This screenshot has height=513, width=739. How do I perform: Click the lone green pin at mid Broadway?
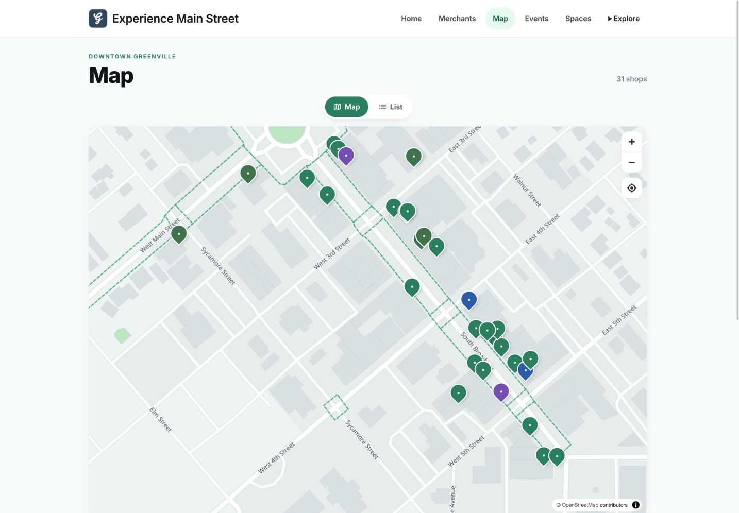pos(412,287)
